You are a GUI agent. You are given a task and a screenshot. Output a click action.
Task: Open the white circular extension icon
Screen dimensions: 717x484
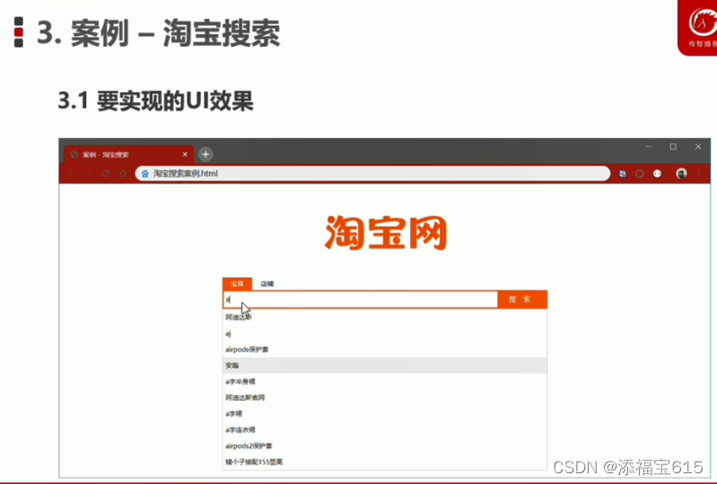click(657, 174)
